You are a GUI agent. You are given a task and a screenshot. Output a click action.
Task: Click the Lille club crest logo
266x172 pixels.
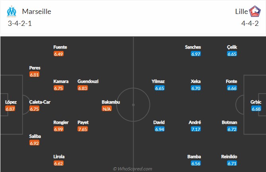pos(254,11)
